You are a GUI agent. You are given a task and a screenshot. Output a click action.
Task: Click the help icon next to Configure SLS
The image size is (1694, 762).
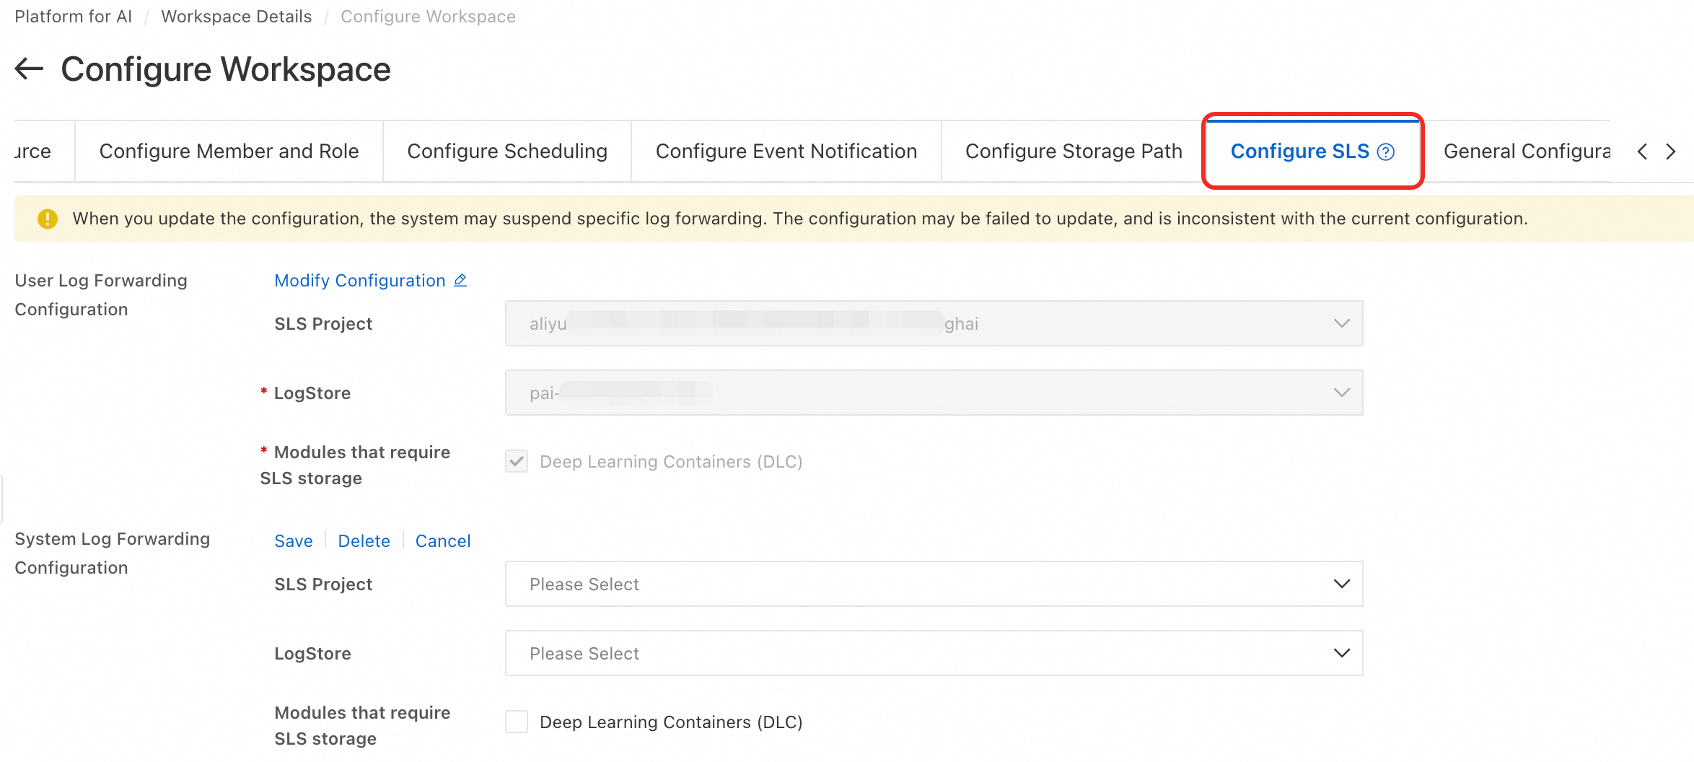tap(1386, 152)
